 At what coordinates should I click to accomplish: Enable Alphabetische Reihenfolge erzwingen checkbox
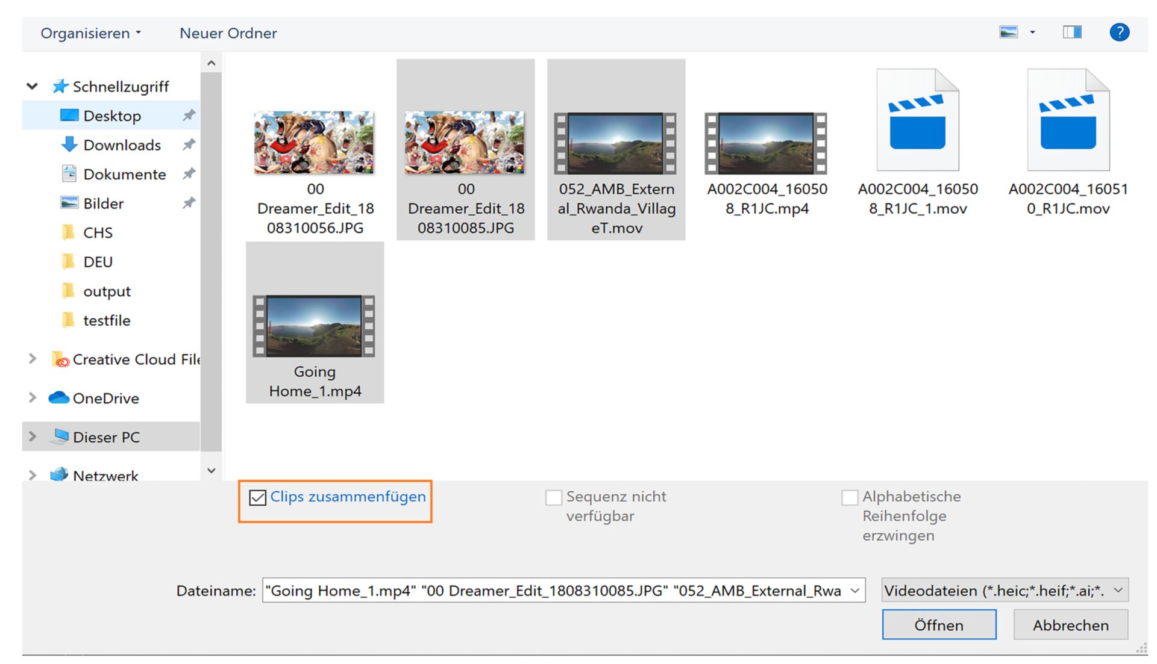click(850, 498)
